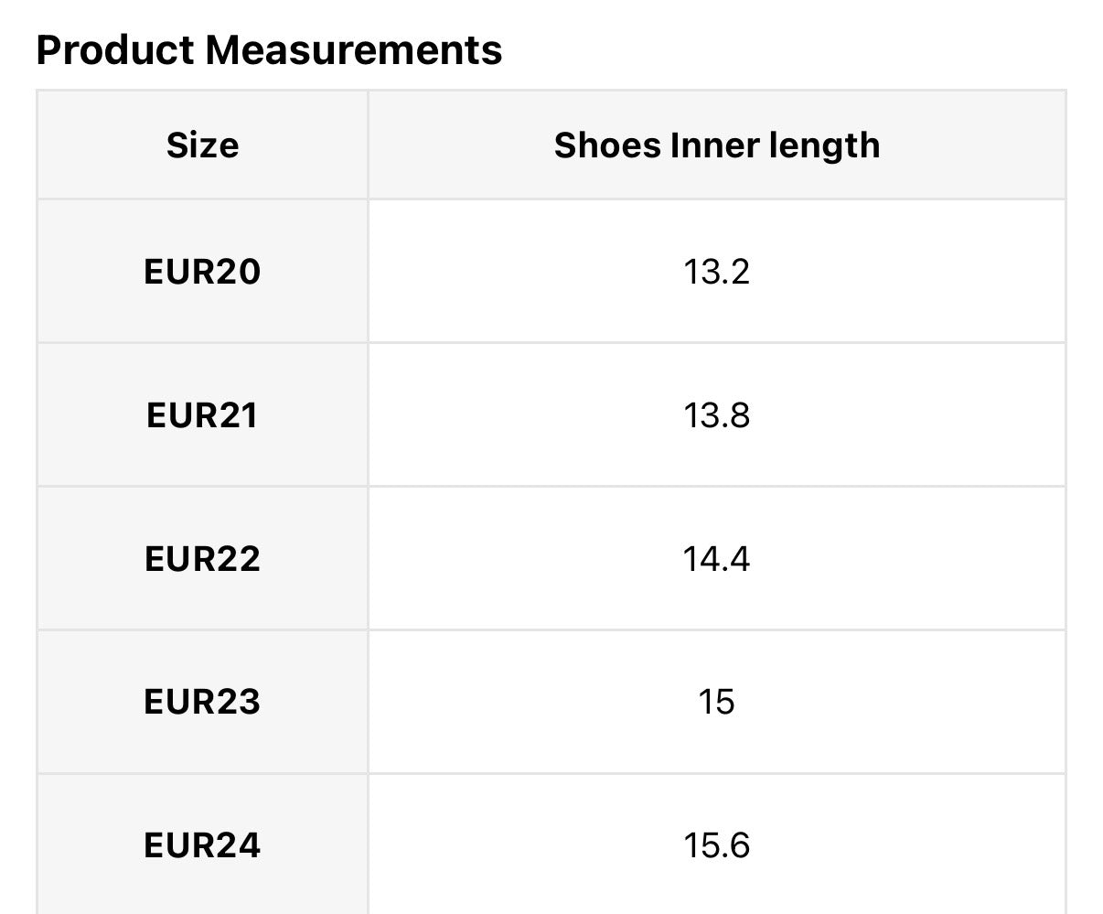Image resolution: width=1103 pixels, height=914 pixels.
Task: Select the EUR20 size cell
Action: click(x=202, y=272)
